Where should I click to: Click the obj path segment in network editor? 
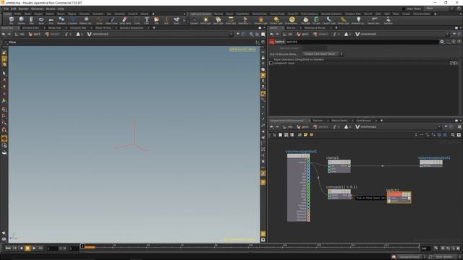(x=288, y=127)
